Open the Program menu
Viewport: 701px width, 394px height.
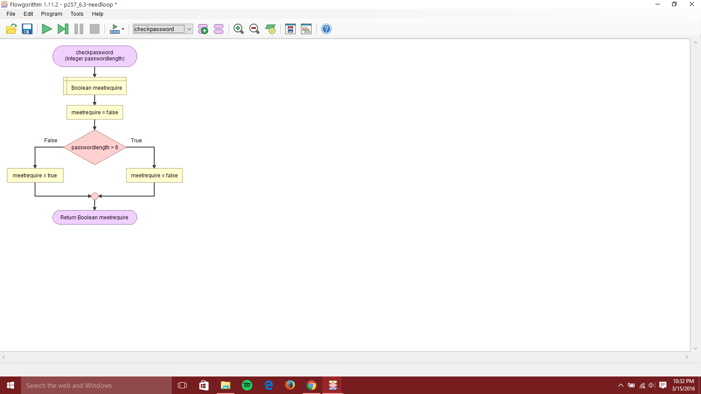[x=51, y=14]
